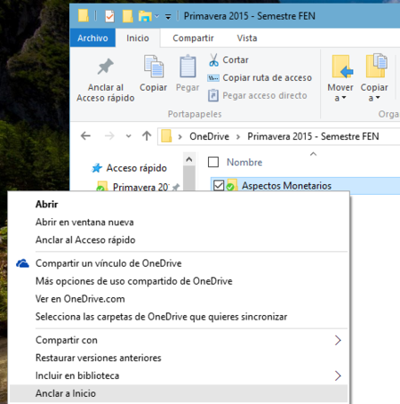Go back with the left arrow
The image size is (400, 404).
click(85, 136)
